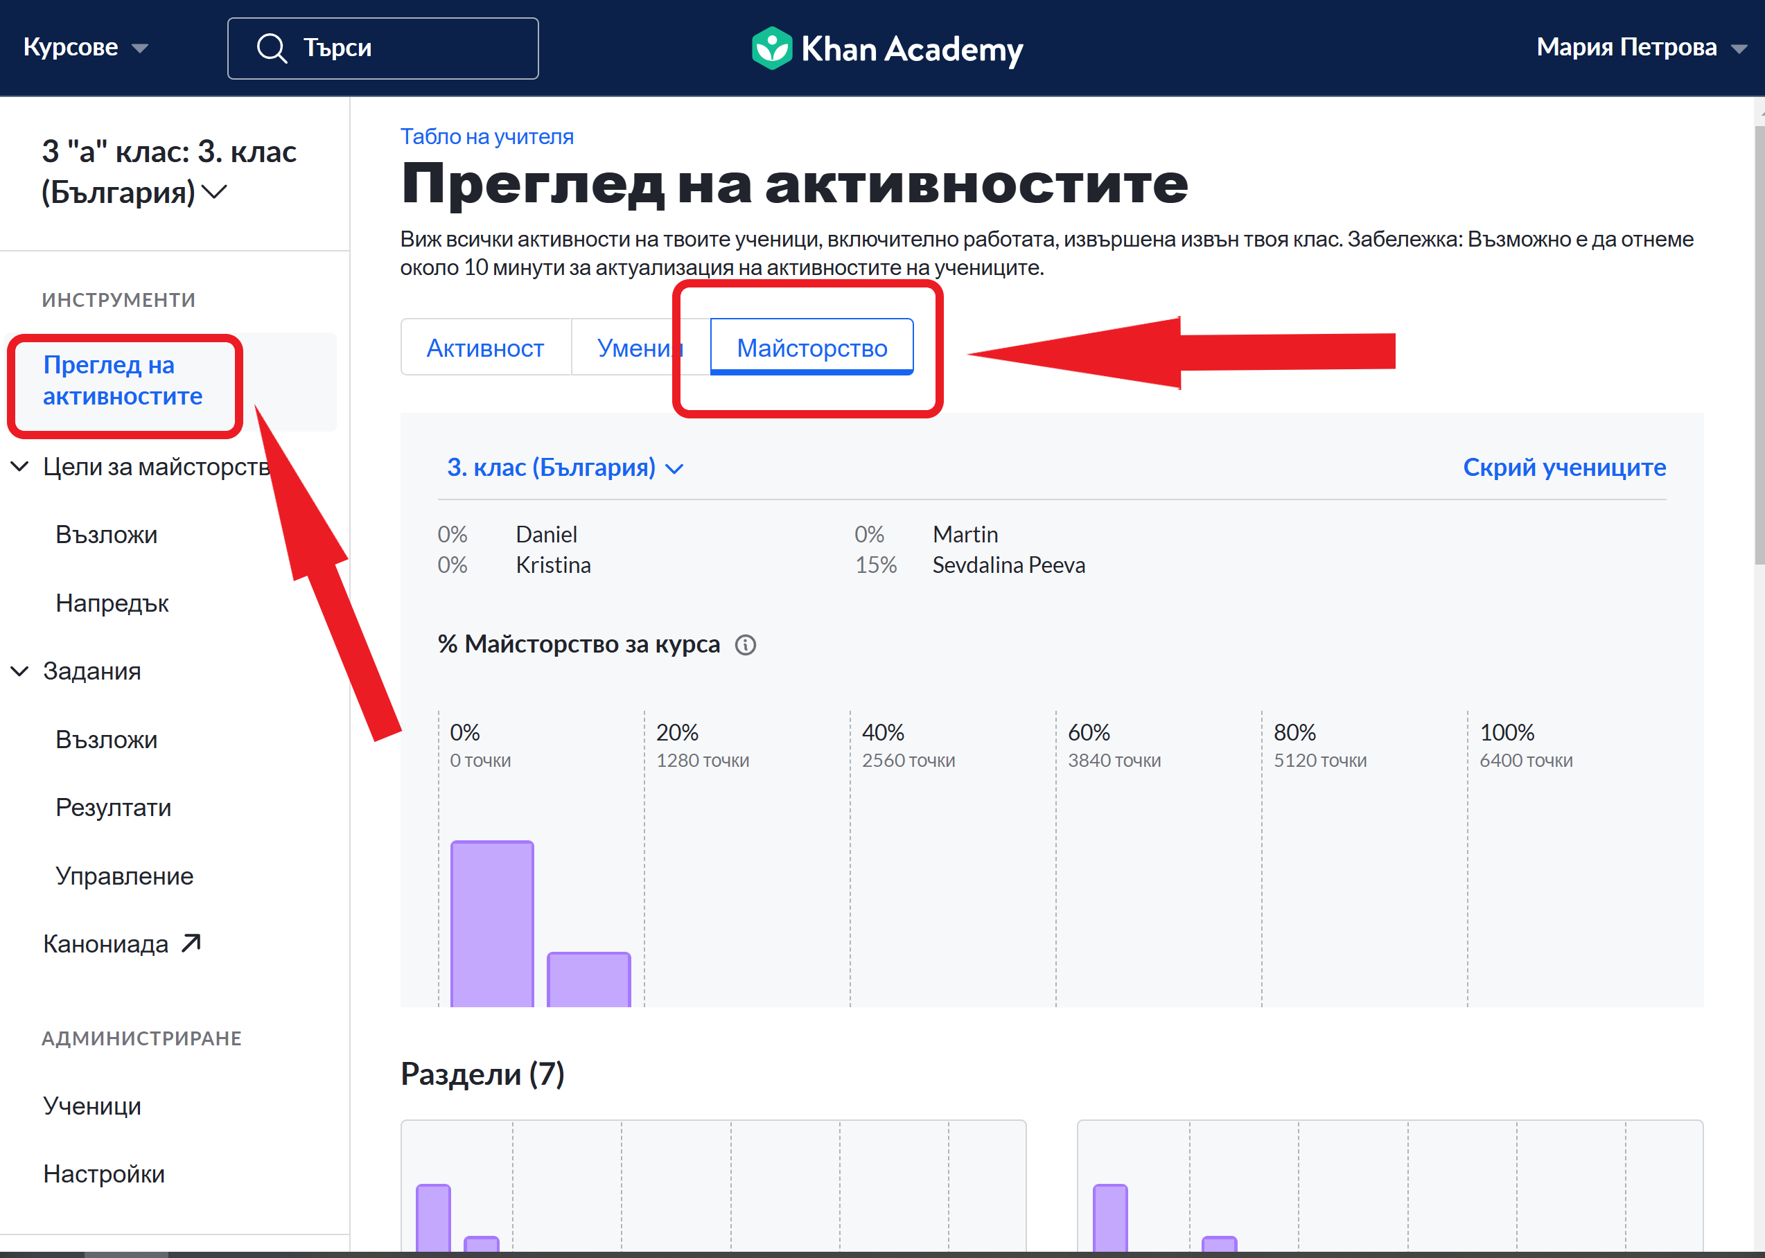Open the Канониада link

click(106, 943)
